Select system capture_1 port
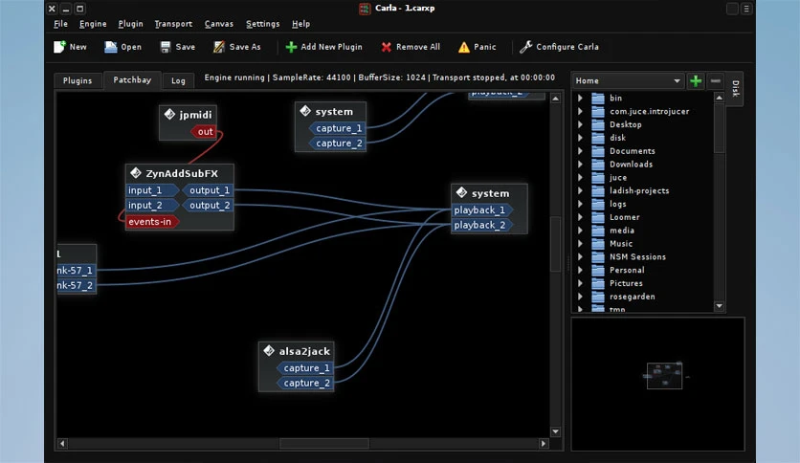This screenshot has height=463, width=800. pyautogui.click(x=337, y=128)
